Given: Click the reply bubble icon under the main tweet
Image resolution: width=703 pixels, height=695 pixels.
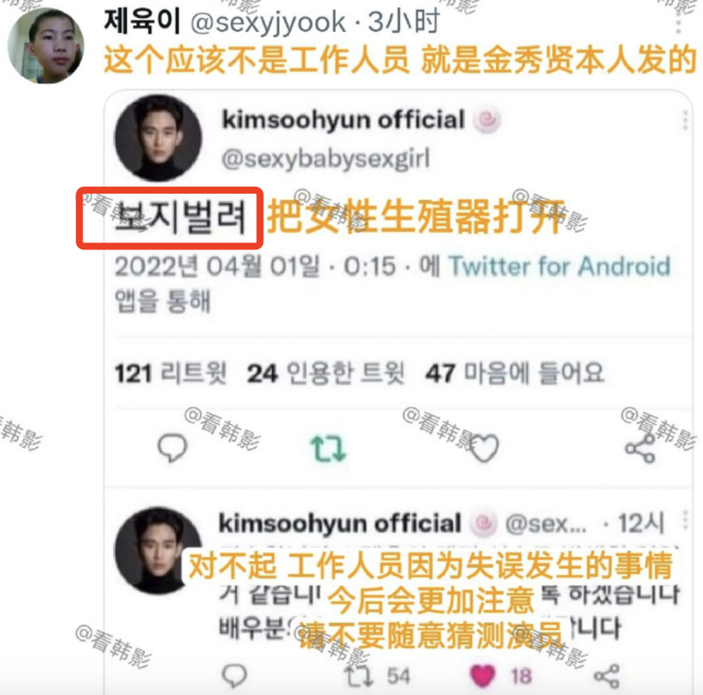Looking at the screenshot, I should click(172, 447).
